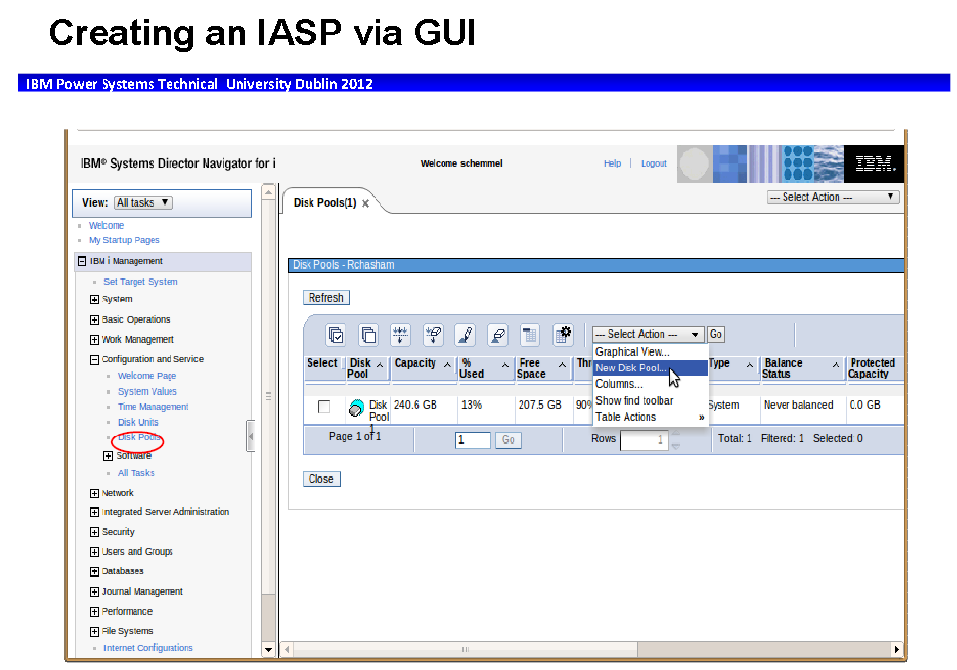Close the Disk Pools(1) tab with its x
The width and height of the screenshot is (957, 670).
click(x=365, y=204)
